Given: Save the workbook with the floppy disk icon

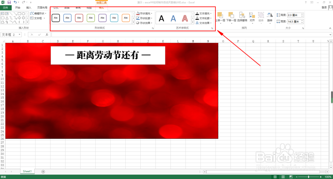Looking at the screenshot, I should [x=9, y=2].
